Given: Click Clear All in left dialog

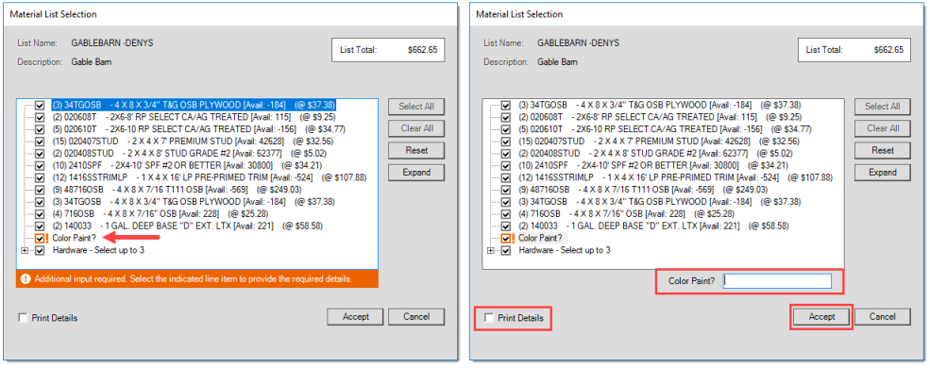Looking at the screenshot, I should coord(416,128).
